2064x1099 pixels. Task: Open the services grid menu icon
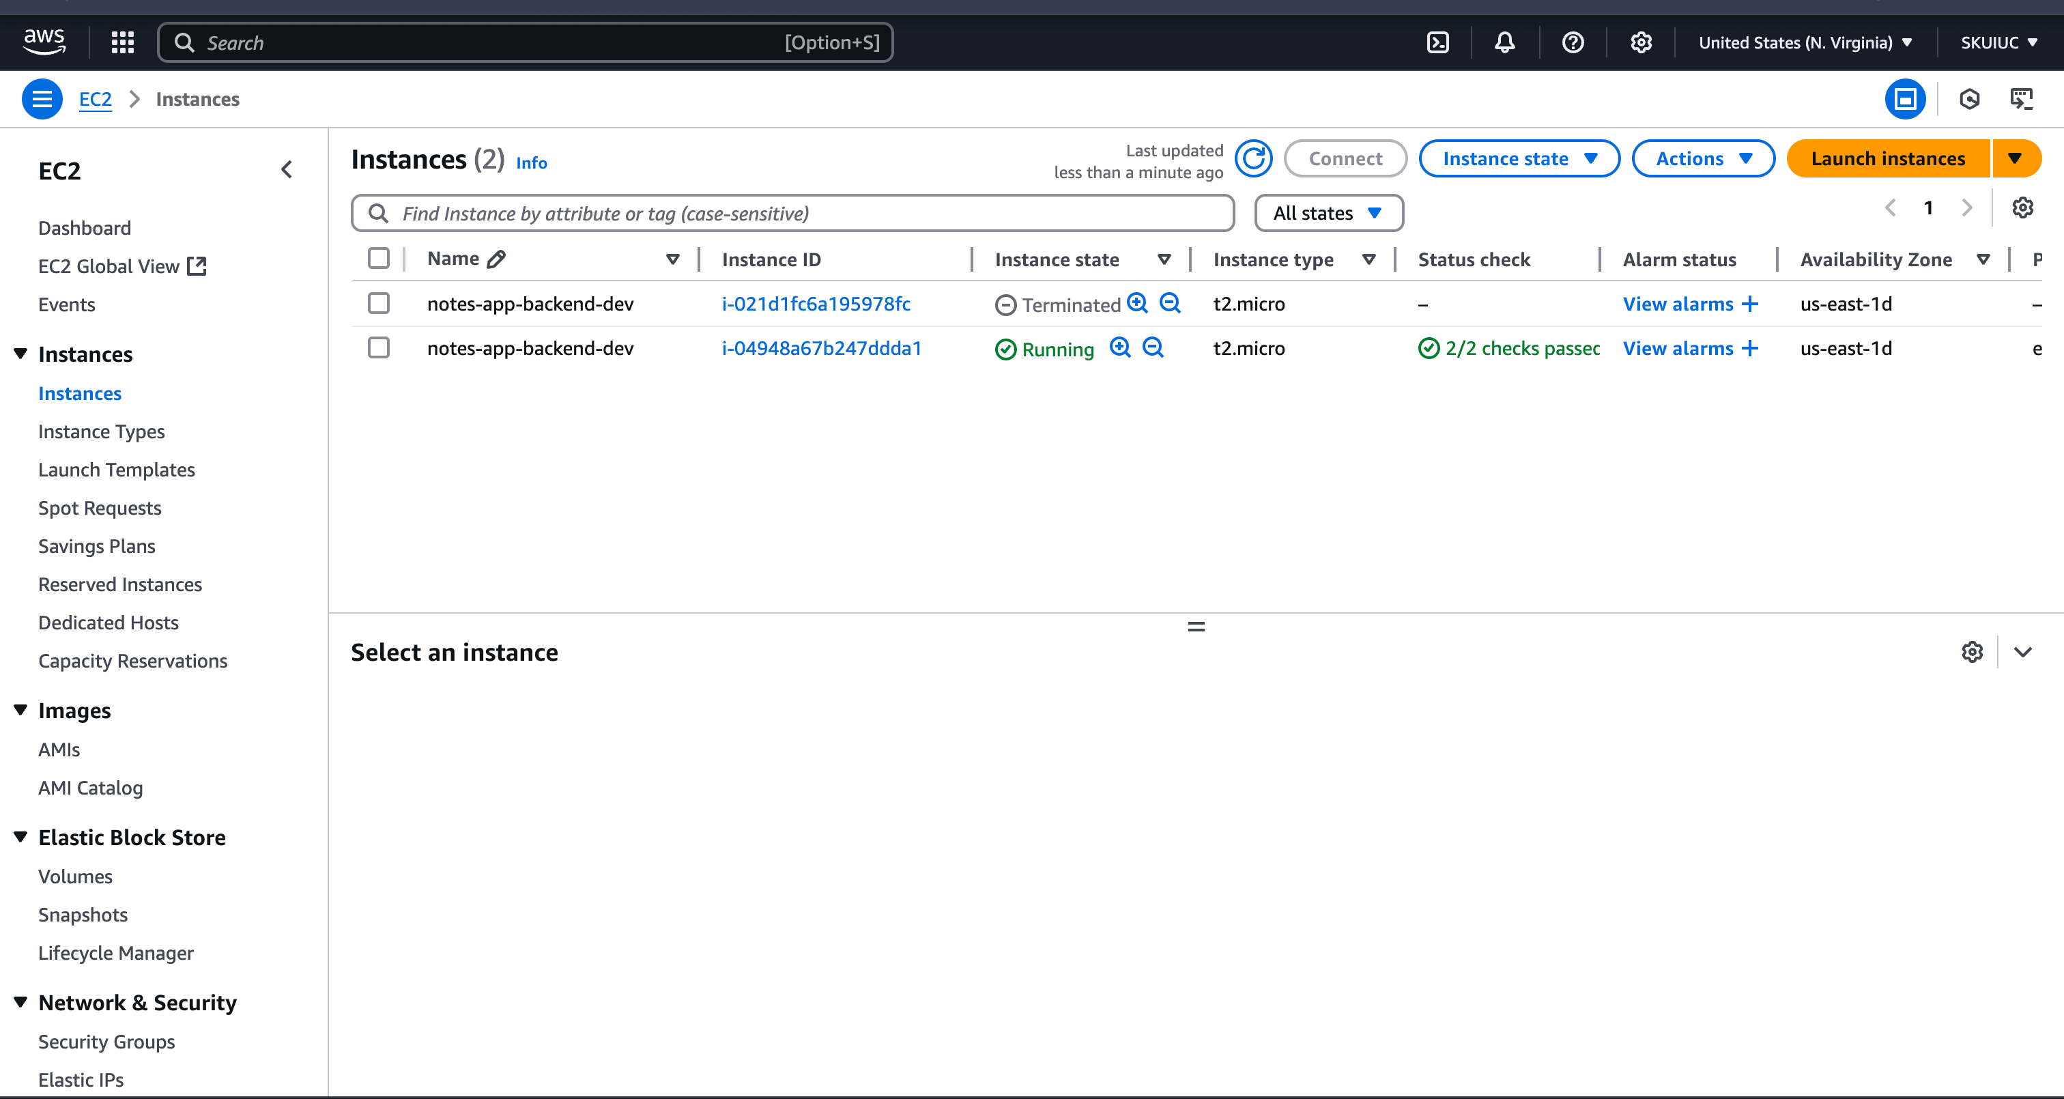point(123,42)
